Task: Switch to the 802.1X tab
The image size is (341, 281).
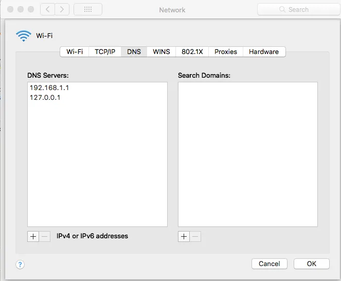Action: point(192,51)
